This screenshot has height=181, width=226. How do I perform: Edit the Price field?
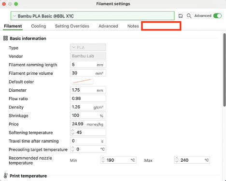click(x=88, y=124)
